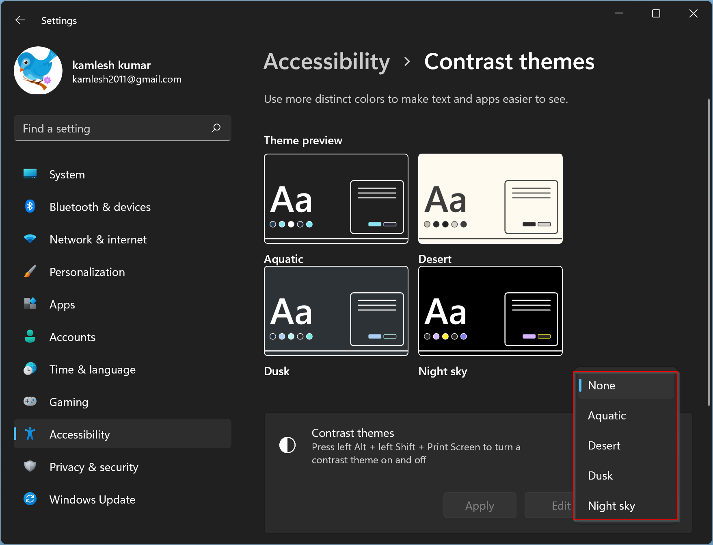
Task: Choose Aquatic from the dropdown list
Action: tap(626, 415)
